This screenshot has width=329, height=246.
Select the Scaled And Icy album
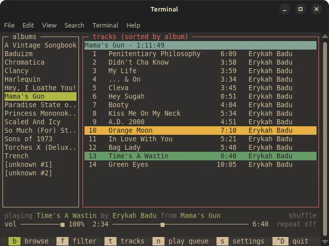click(40, 122)
